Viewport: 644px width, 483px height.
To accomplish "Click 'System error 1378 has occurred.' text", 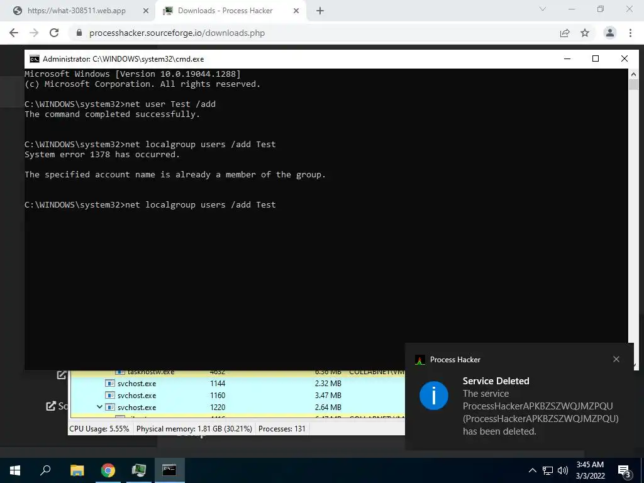I will [103, 155].
